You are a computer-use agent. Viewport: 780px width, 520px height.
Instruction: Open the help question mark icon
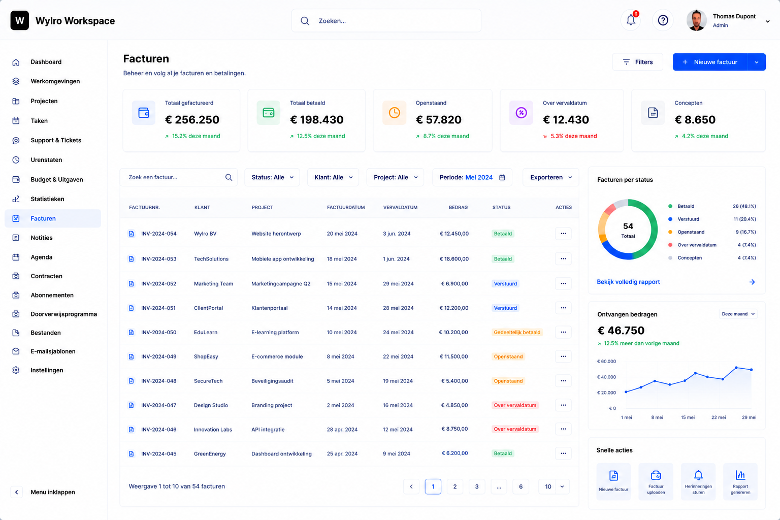(x=663, y=20)
